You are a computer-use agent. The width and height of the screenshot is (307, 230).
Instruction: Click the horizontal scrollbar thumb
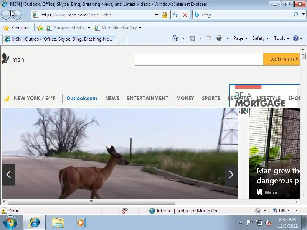pyautogui.click(x=91, y=202)
